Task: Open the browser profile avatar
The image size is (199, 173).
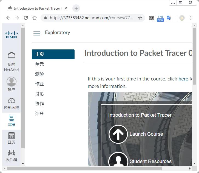Action: coord(182,18)
